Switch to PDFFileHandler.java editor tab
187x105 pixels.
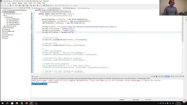click(x=70, y=8)
